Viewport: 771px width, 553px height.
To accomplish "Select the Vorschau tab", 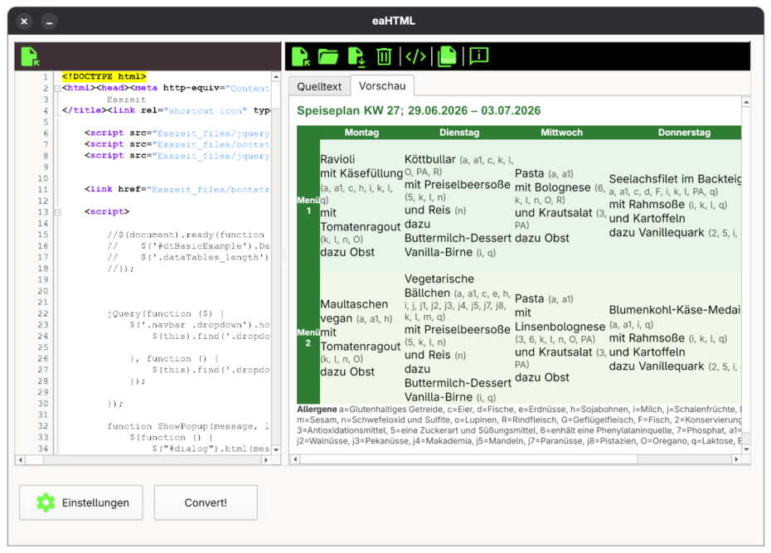I will [382, 86].
